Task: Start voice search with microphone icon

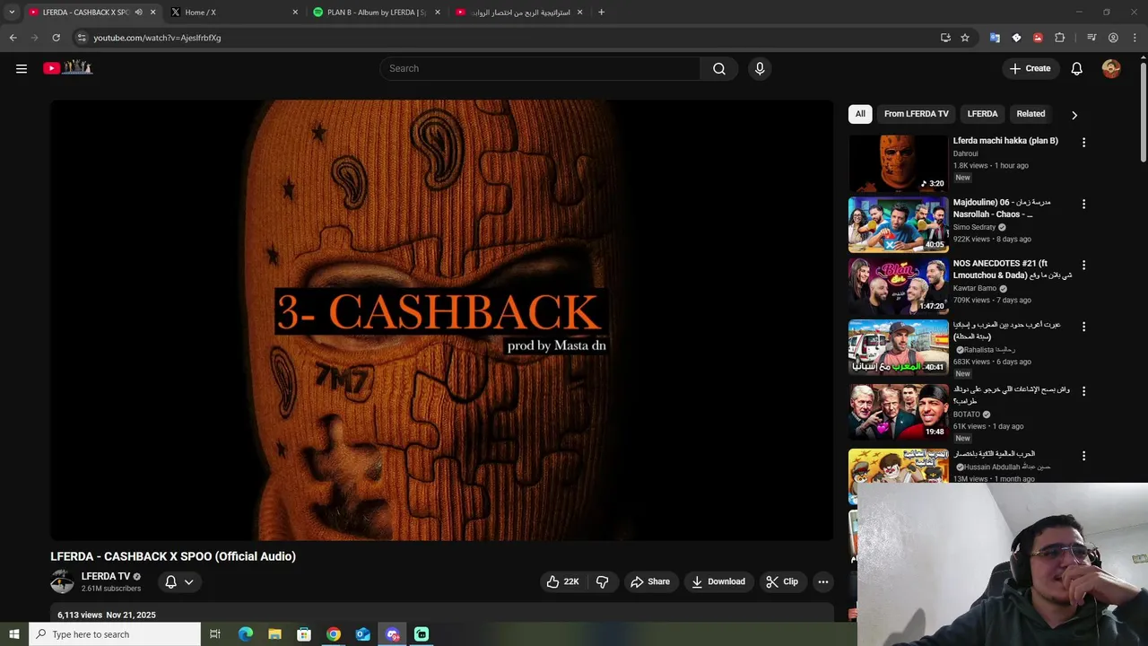Action: tap(760, 68)
